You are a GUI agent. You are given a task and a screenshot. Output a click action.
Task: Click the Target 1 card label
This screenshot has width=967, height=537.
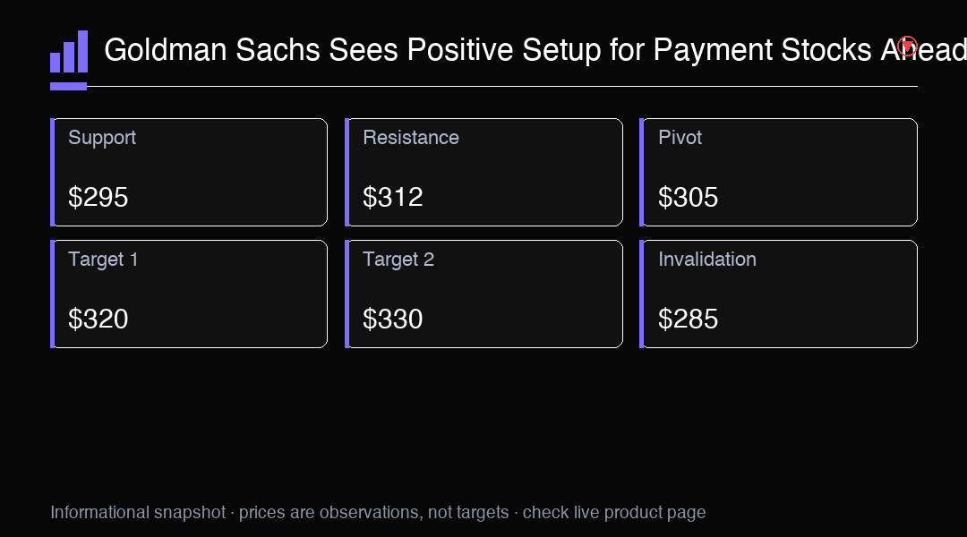coord(103,260)
